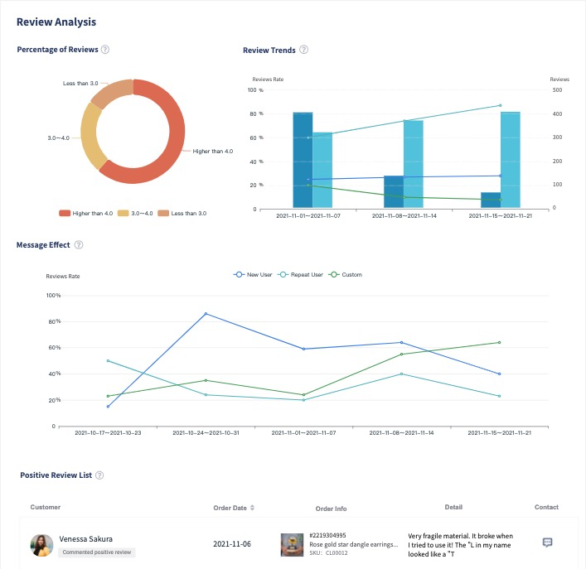Toggle the 3.0~4.0 donut legend item

point(135,213)
